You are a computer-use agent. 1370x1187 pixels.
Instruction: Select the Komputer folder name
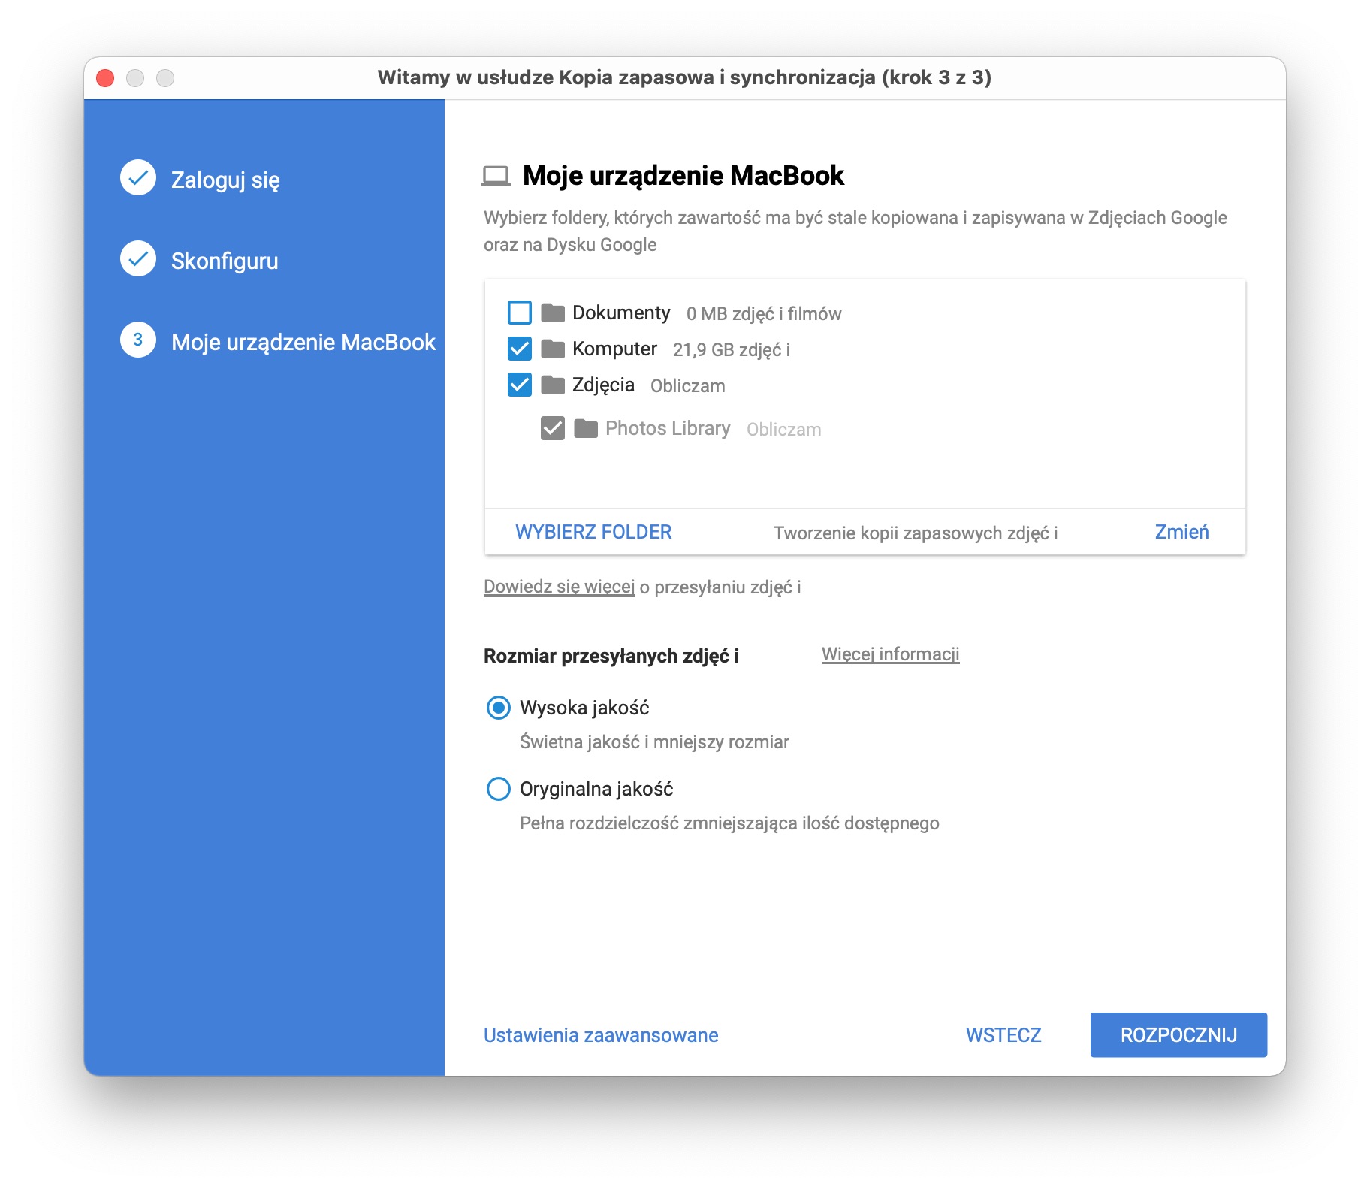(614, 349)
